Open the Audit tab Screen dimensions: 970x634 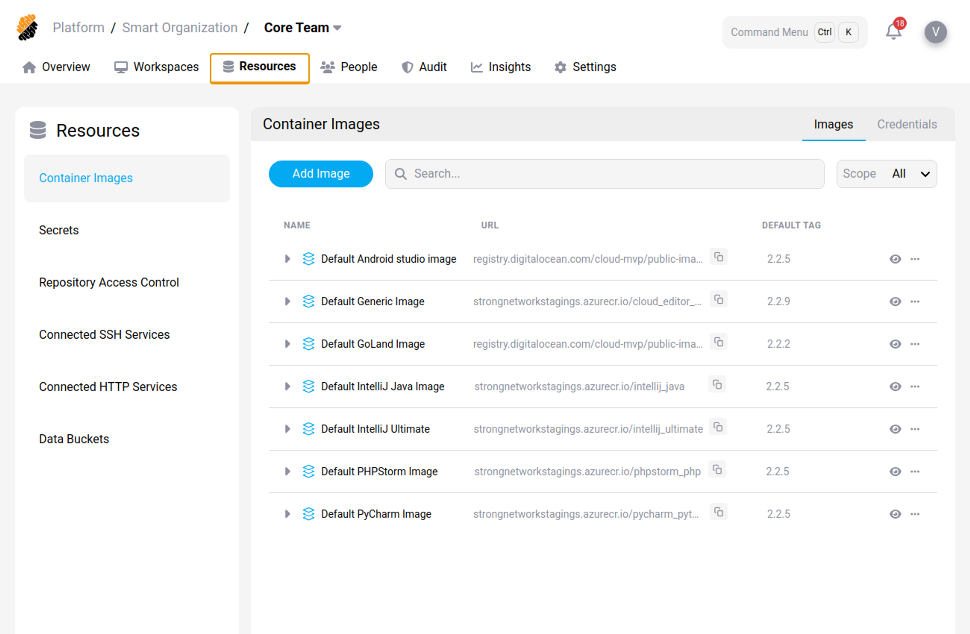[x=424, y=67]
